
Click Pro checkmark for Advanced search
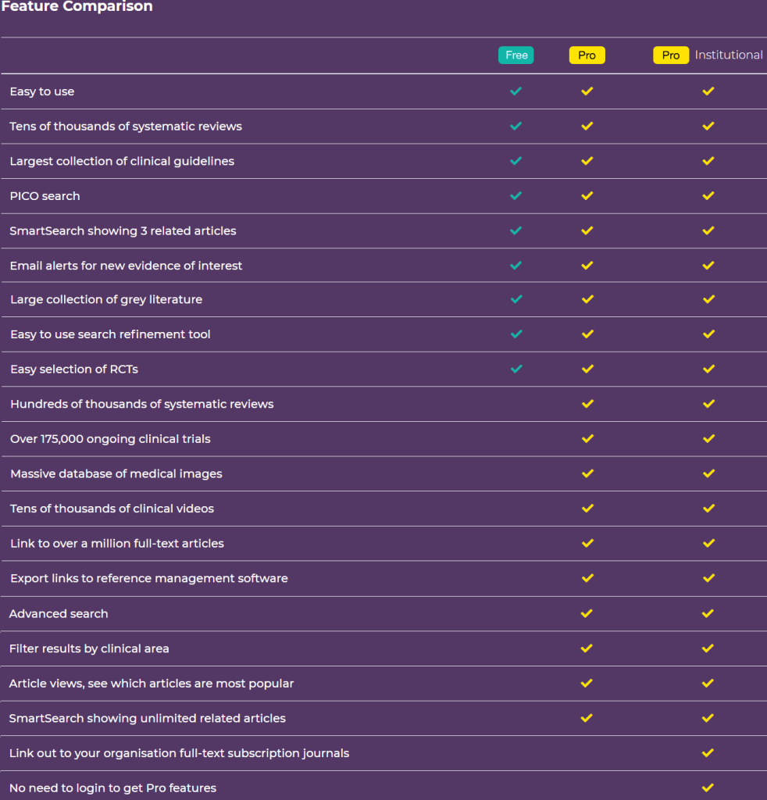(587, 613)
